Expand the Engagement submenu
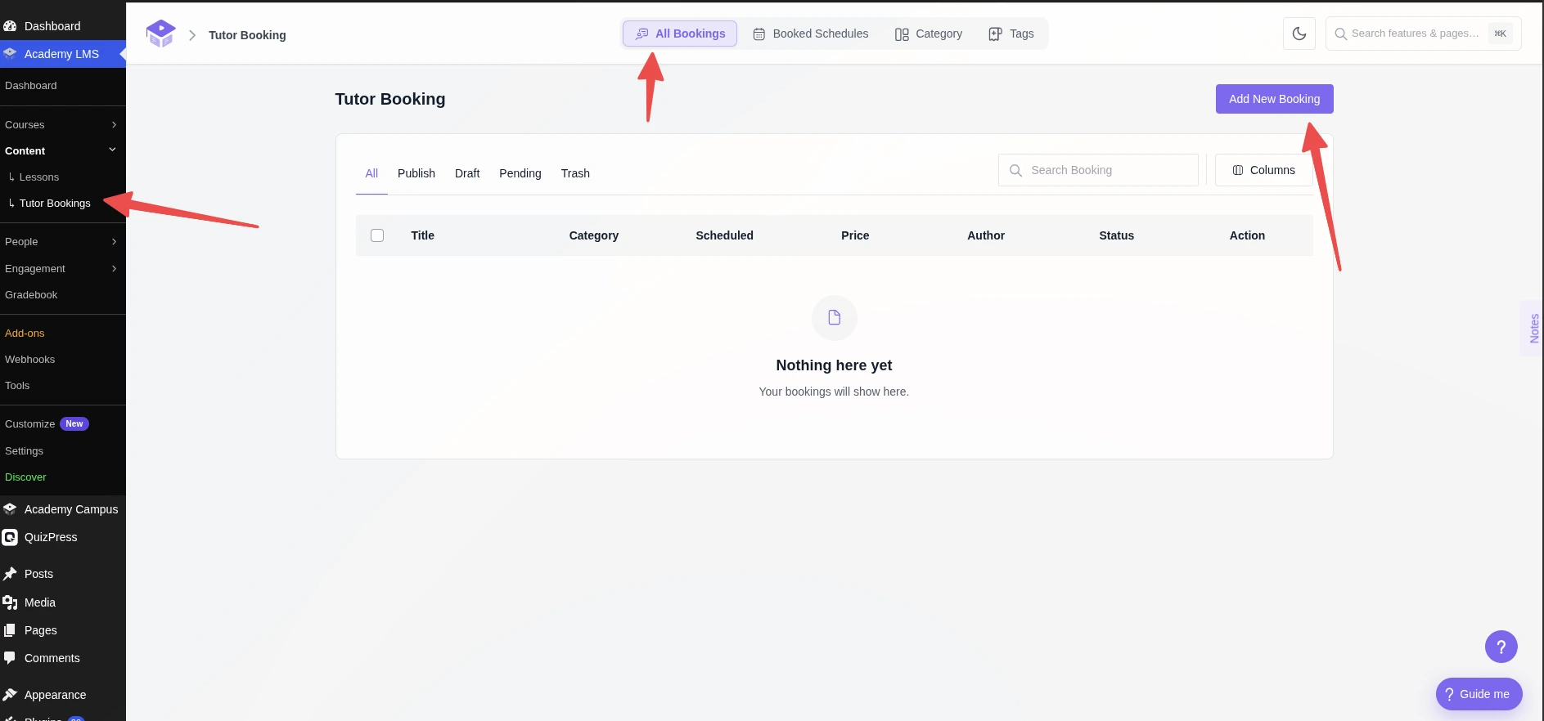Screen dimensions: 1544x721 pos(114,269)
